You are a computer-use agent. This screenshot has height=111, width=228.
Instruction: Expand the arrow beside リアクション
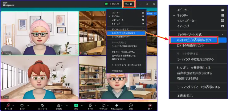pos(108,105)
